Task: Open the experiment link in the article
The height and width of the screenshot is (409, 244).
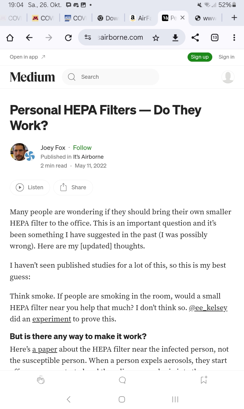Action: (52, 319)
